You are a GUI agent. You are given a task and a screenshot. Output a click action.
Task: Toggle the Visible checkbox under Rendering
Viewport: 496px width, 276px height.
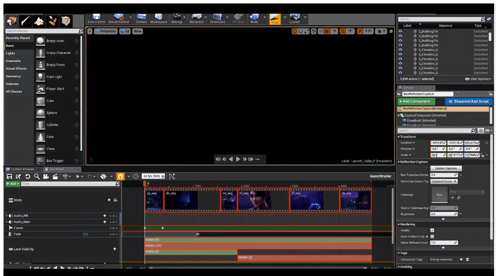432,230
